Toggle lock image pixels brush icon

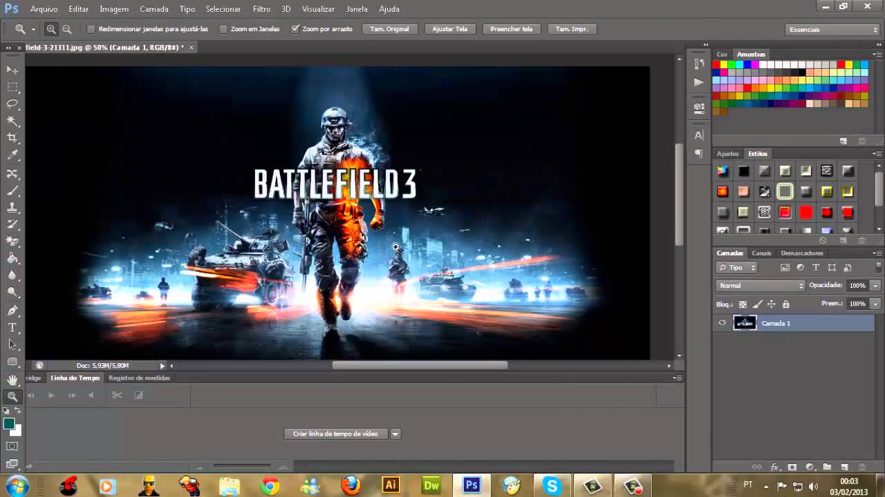click(757, 304)
